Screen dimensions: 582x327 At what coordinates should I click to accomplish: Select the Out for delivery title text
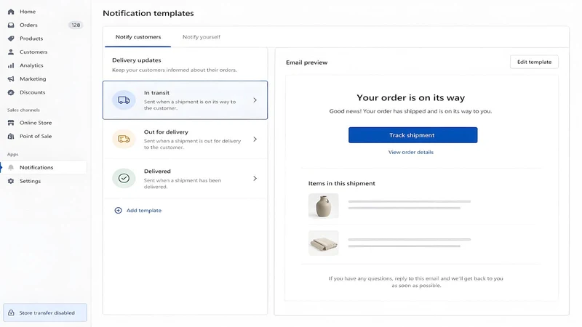pos(166,132)
